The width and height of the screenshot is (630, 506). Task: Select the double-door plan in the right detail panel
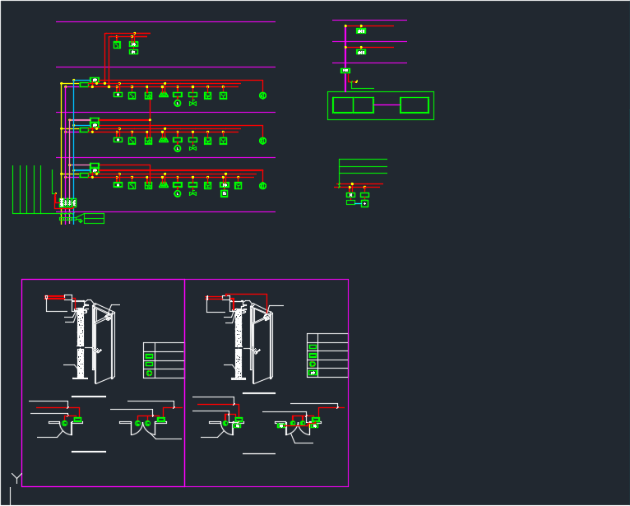[298, 428]
